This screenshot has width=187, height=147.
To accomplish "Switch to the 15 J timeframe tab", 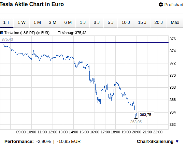I will tap(142, 23).
